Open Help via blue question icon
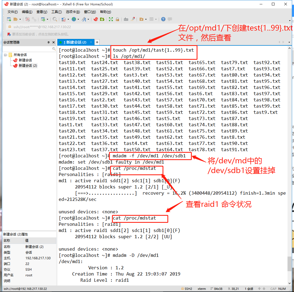 coord(163,19)
